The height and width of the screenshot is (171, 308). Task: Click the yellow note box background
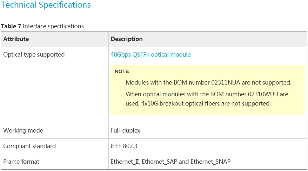click(x=208, y=90)
